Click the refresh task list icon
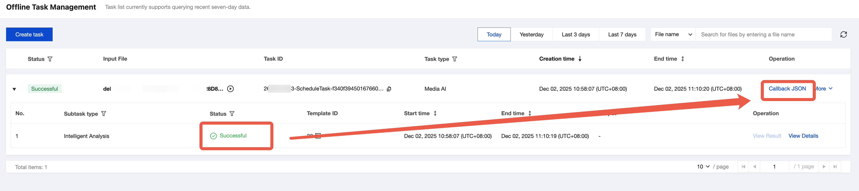 pos(843,35)
